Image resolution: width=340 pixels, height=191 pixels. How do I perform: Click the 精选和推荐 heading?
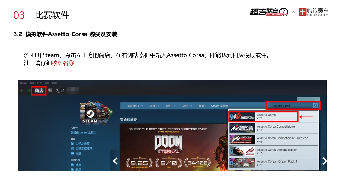pyautogui.click(x=128, y=120)
